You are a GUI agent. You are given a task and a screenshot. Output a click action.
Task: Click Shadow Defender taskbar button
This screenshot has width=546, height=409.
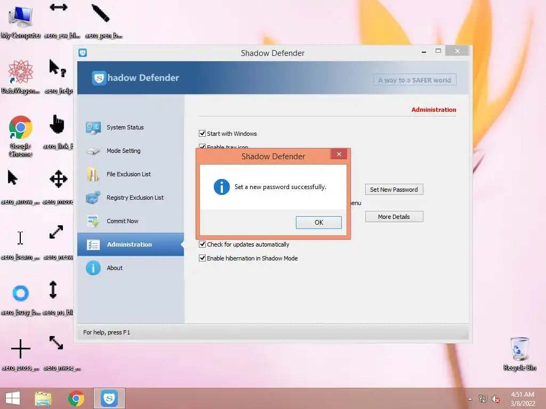tap(109, 398)
